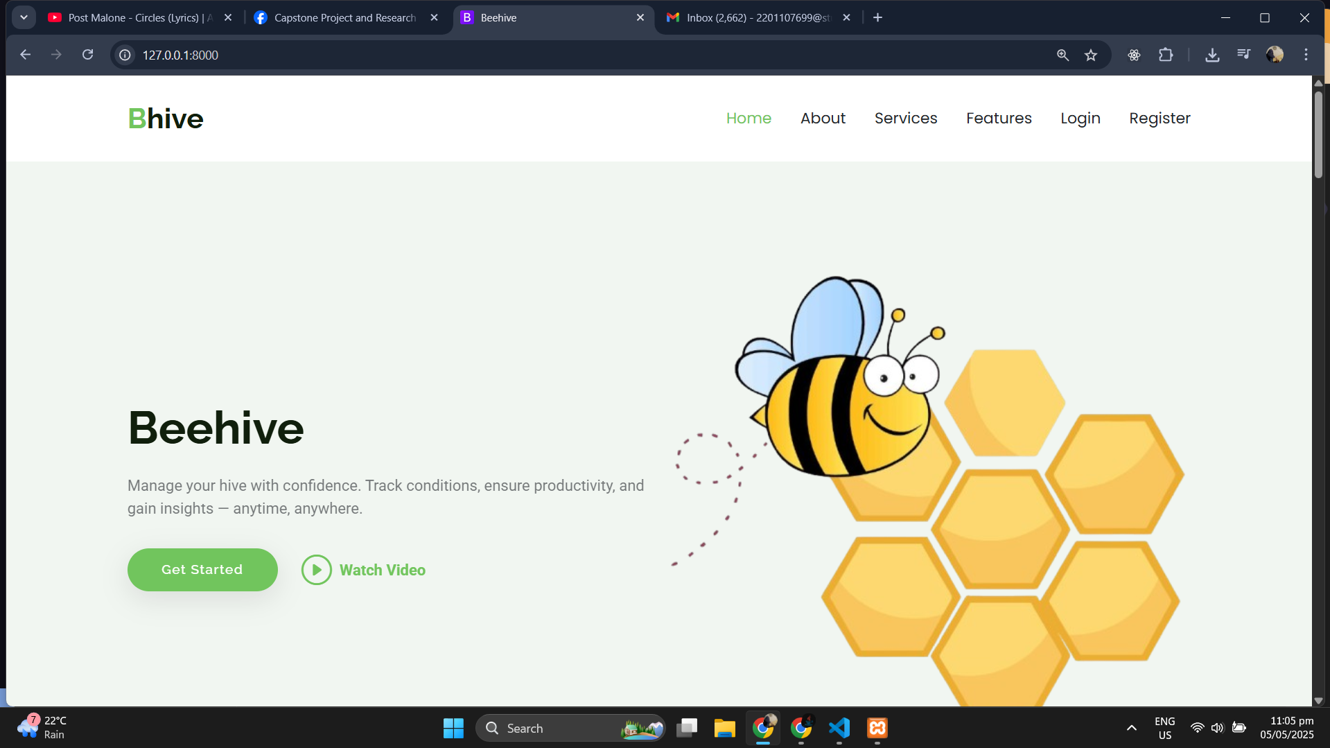Expand the tab search chevron

pos(24,17)
